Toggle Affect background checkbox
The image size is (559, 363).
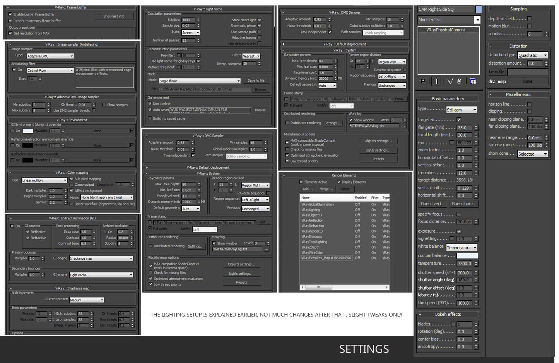72,191
